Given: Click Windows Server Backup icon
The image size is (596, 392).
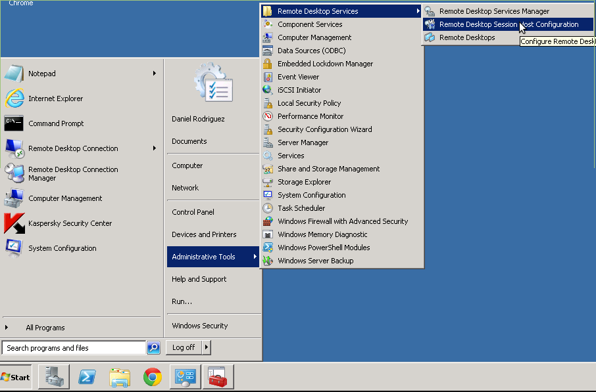Looking at the screenshot, I should pos(268,261).
